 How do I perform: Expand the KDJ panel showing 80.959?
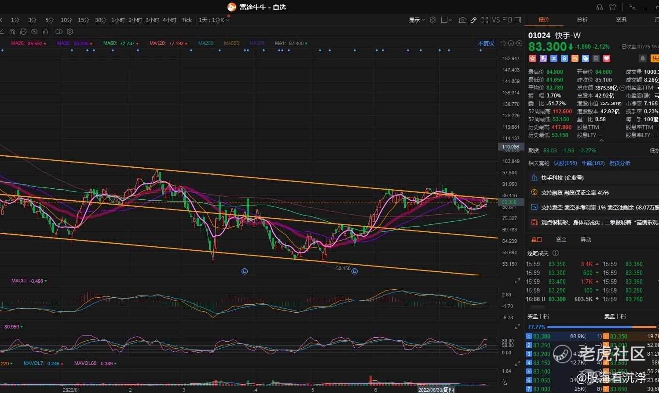[517, 327]
